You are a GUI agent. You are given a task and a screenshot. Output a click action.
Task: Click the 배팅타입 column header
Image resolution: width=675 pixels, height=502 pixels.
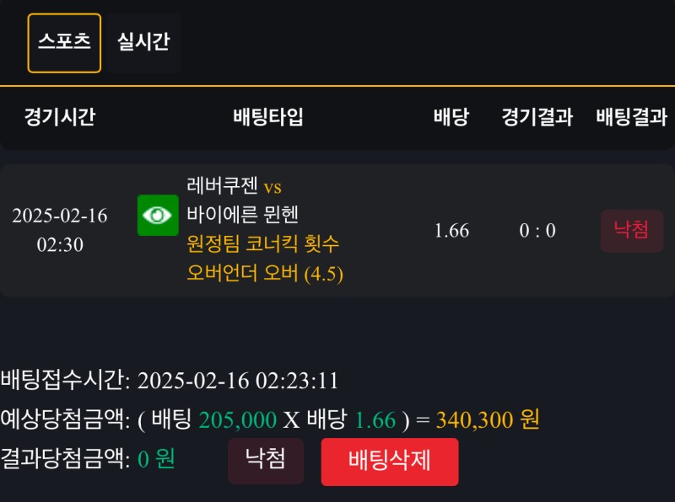[268, 118]
